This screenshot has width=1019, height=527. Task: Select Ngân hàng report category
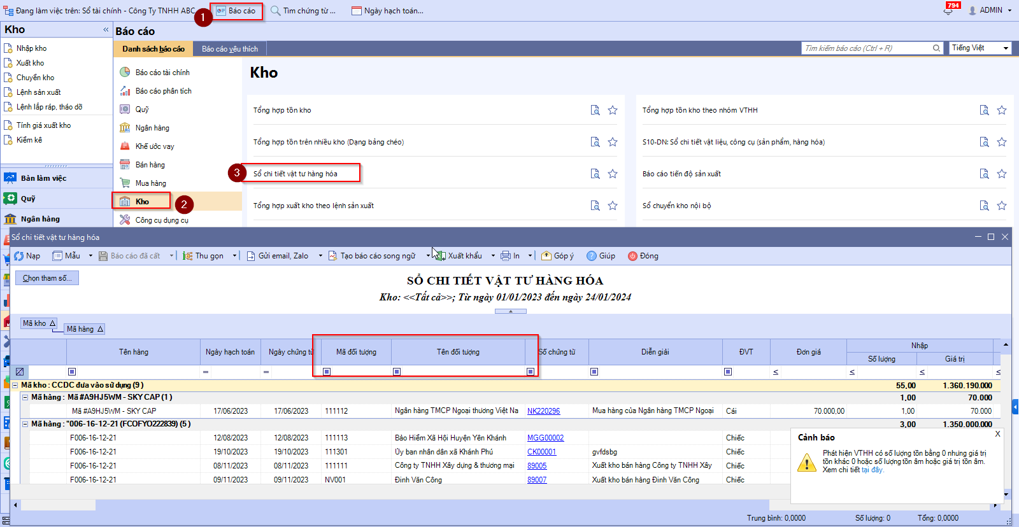(152, 128)
